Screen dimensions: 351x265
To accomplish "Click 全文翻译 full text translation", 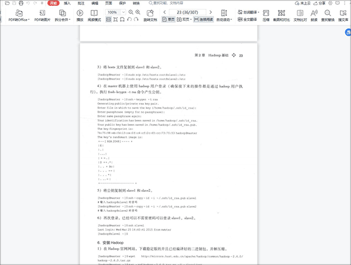I will click(x=247, y=19).
